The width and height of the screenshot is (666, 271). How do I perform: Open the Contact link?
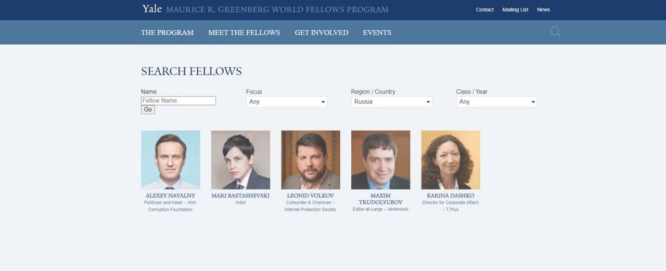484,9
